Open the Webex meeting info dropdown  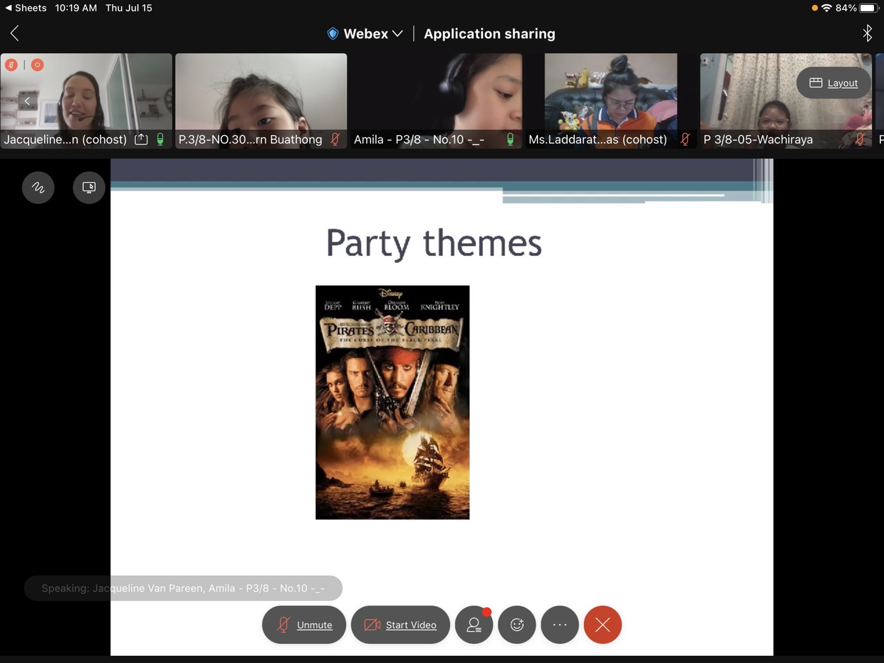coord(365,34)
